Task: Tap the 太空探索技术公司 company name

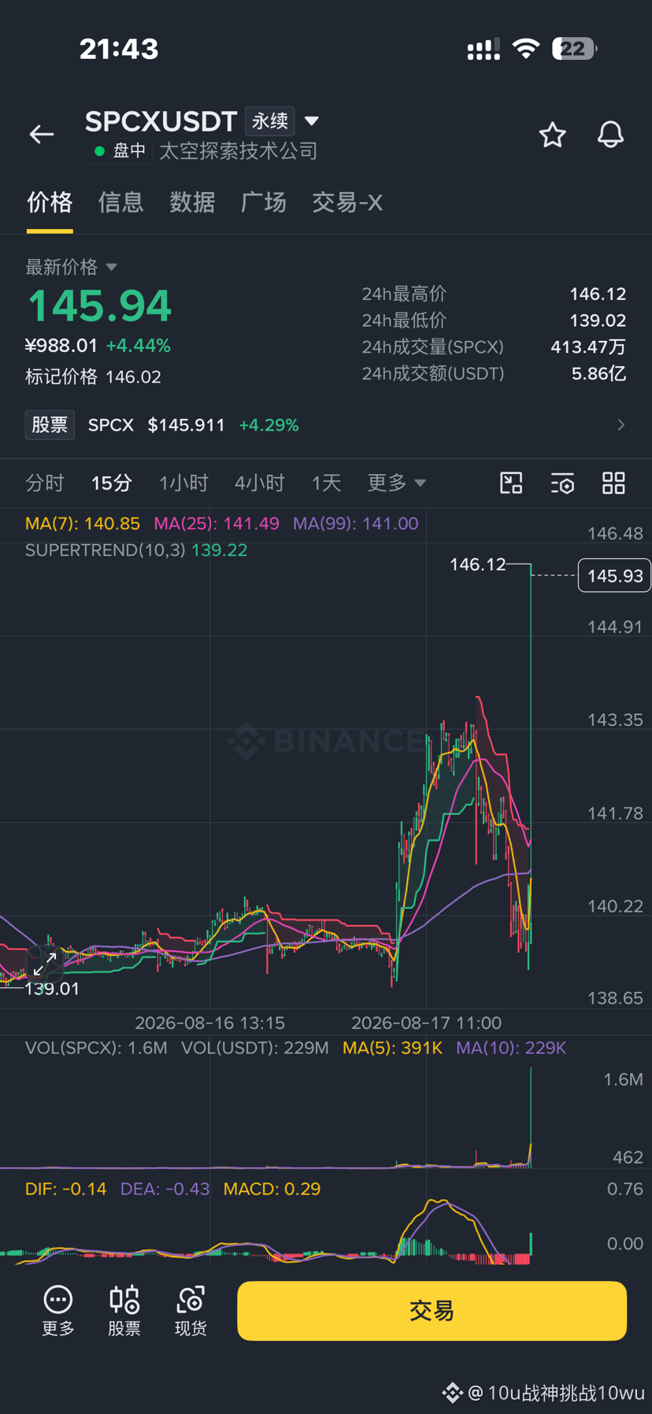Action: (x=239, y=150)
